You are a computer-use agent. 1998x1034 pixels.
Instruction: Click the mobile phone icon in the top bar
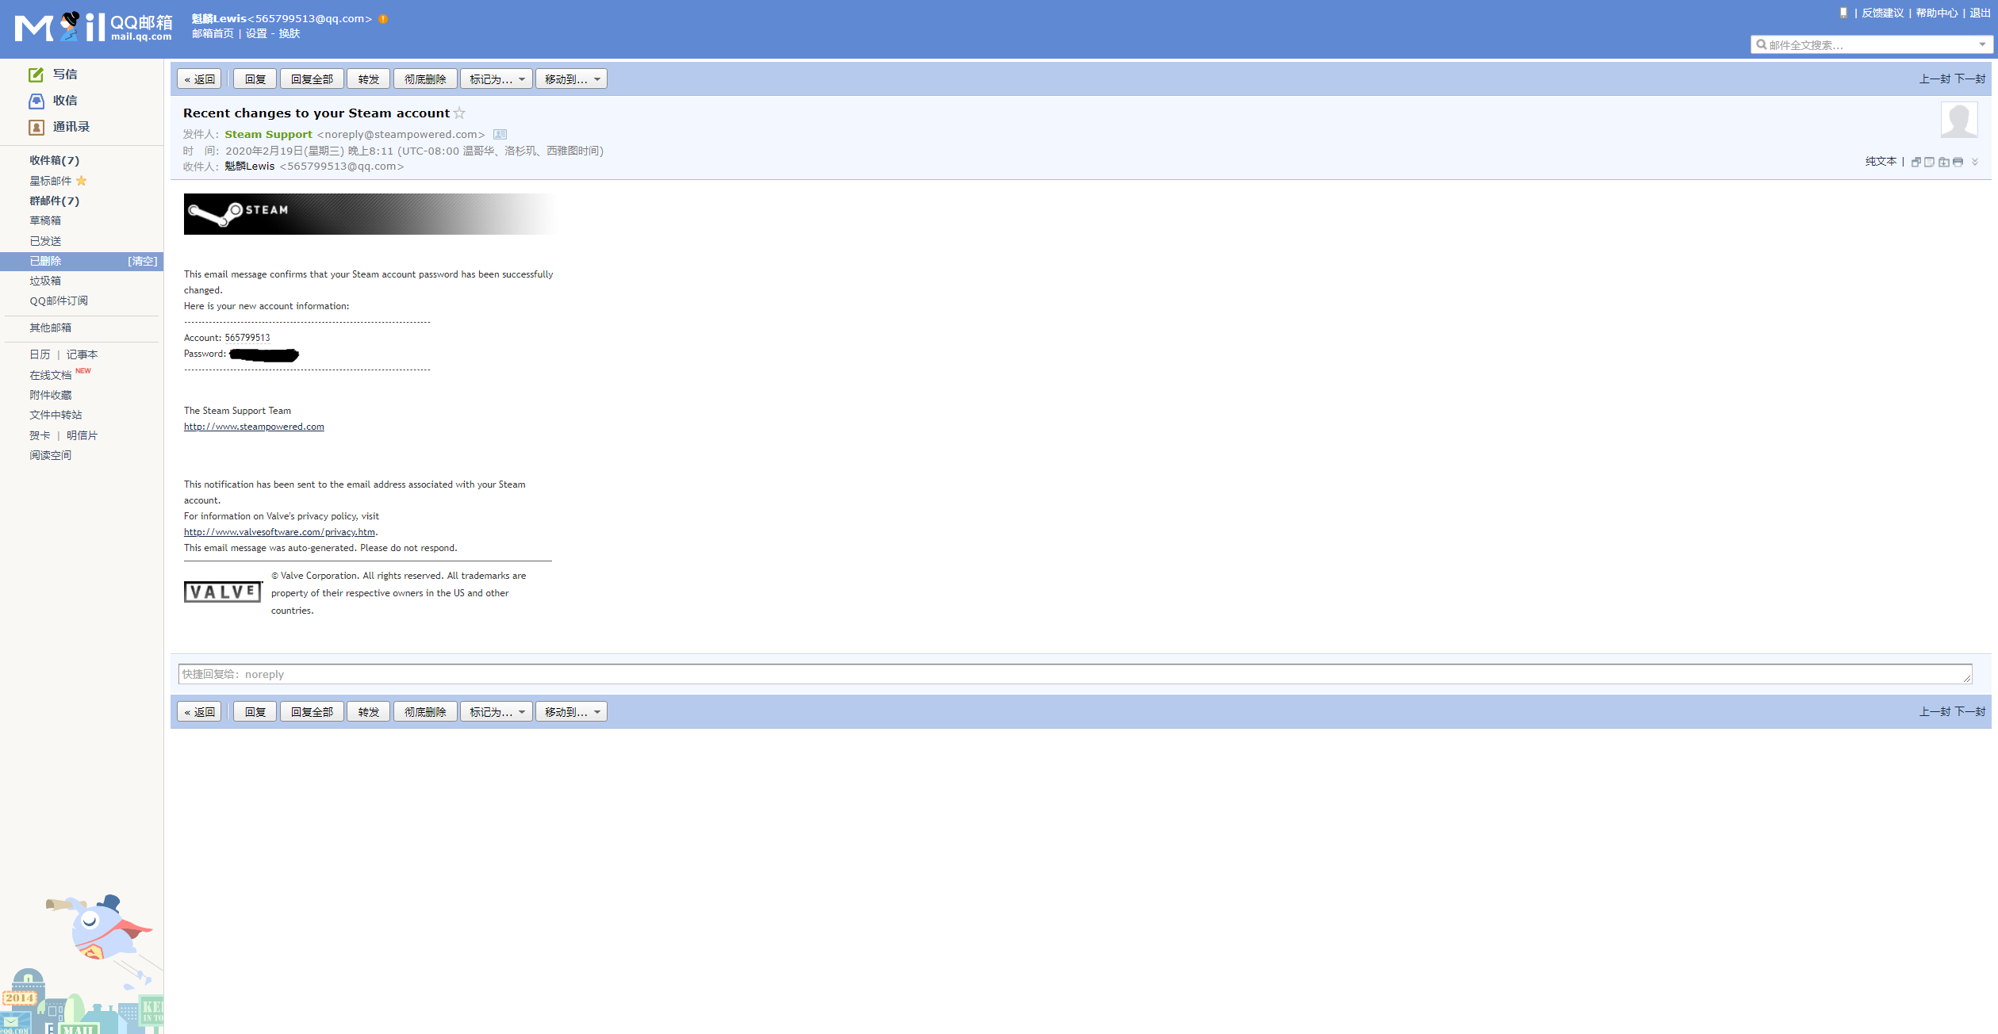(1843, 13)
